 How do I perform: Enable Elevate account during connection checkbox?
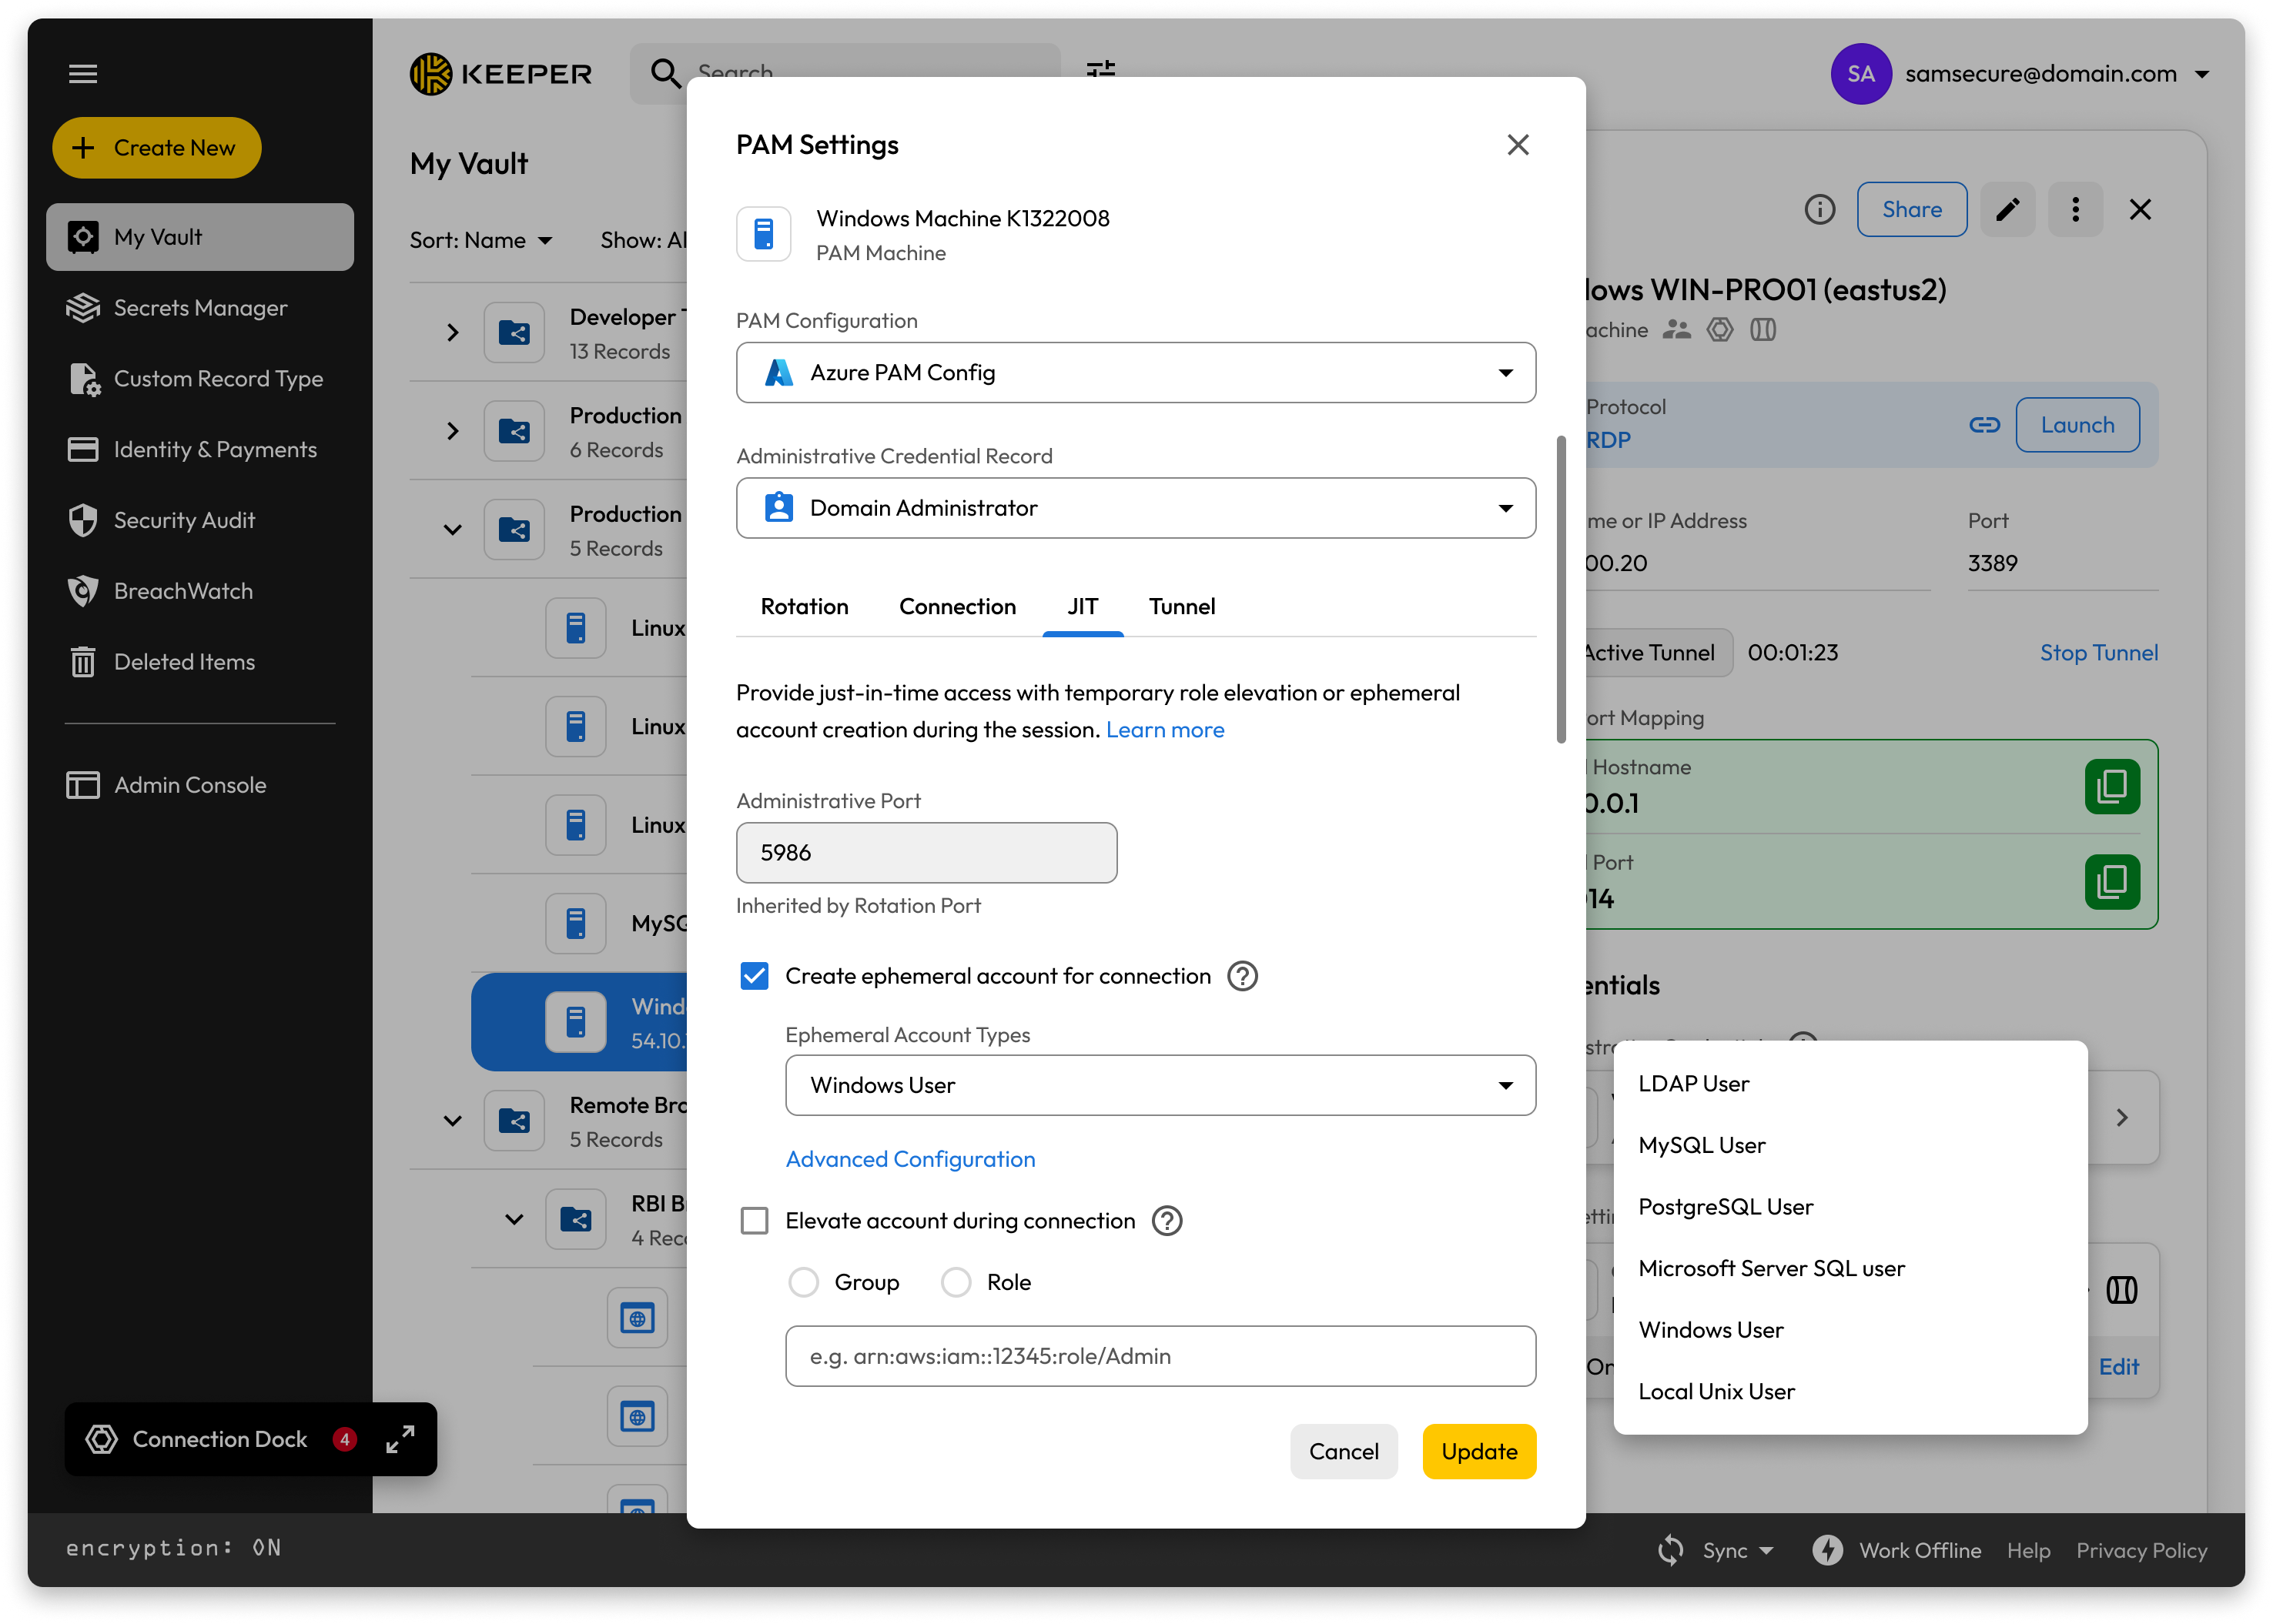pos(755,1221)
